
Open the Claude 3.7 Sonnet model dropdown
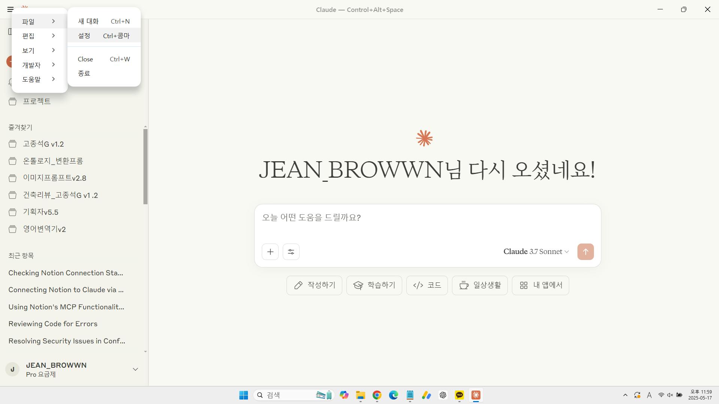(x=536, y=252)
